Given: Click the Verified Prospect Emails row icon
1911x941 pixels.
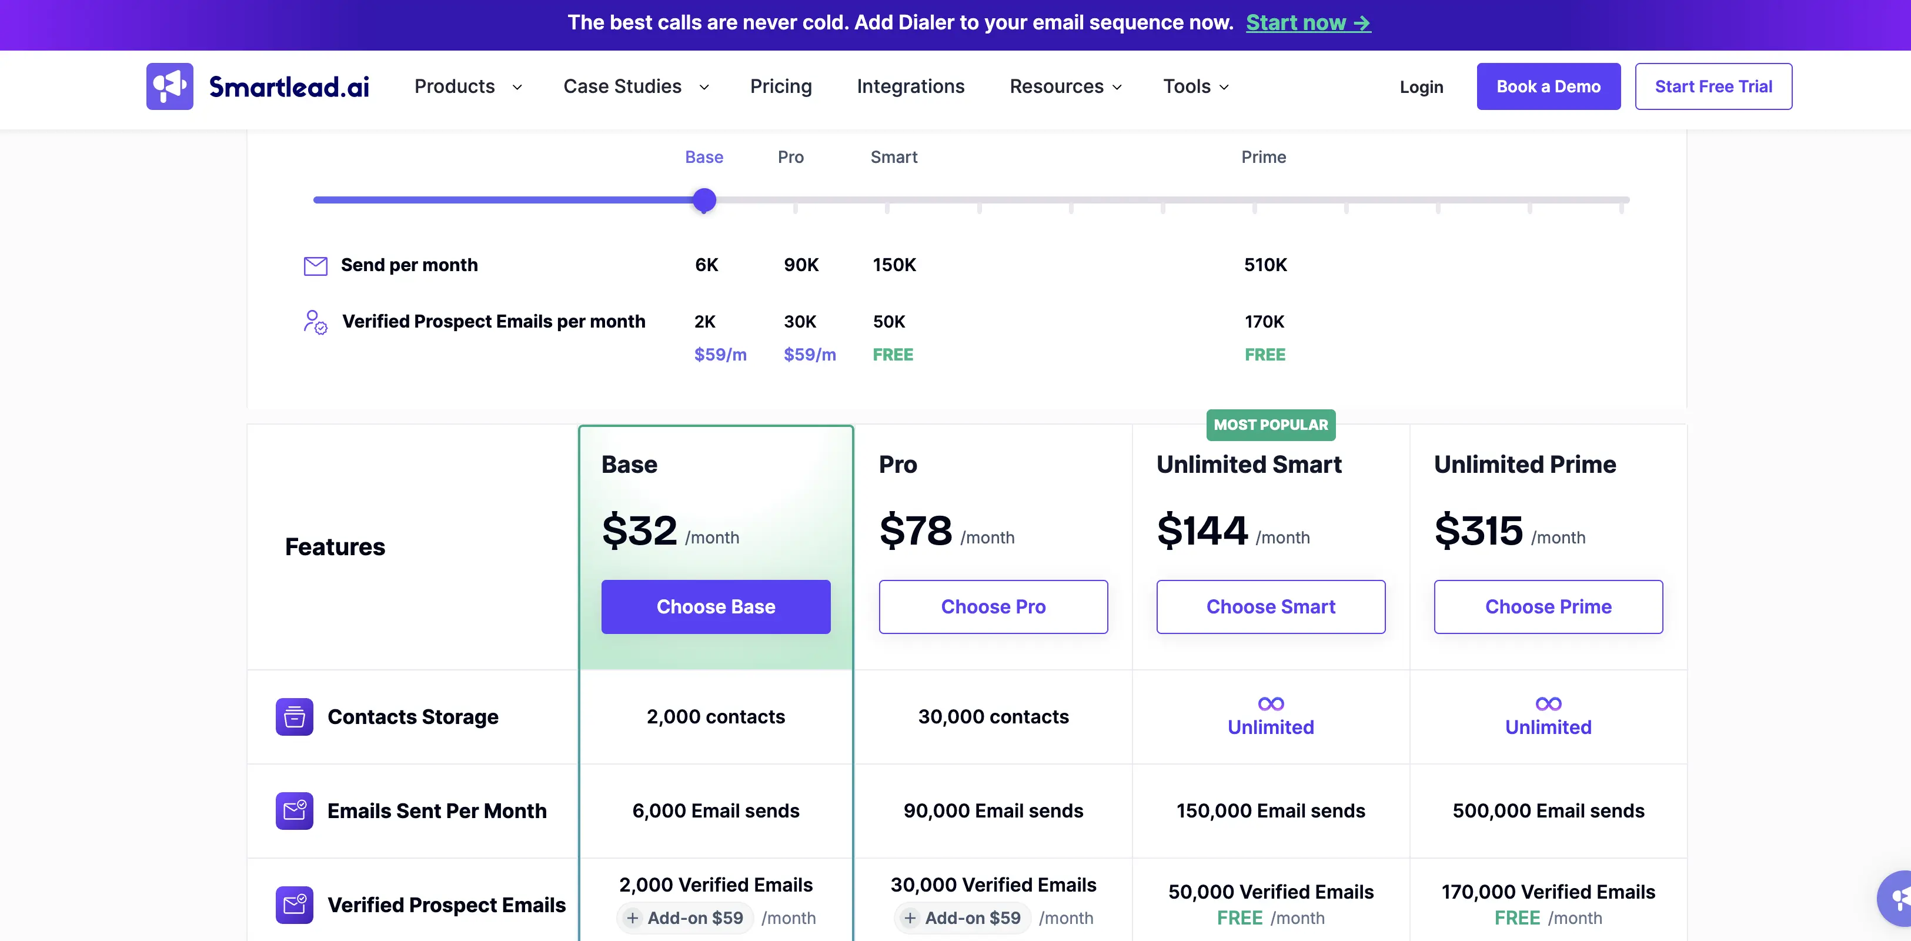Looking at the screenshot, I should [295, 905].
